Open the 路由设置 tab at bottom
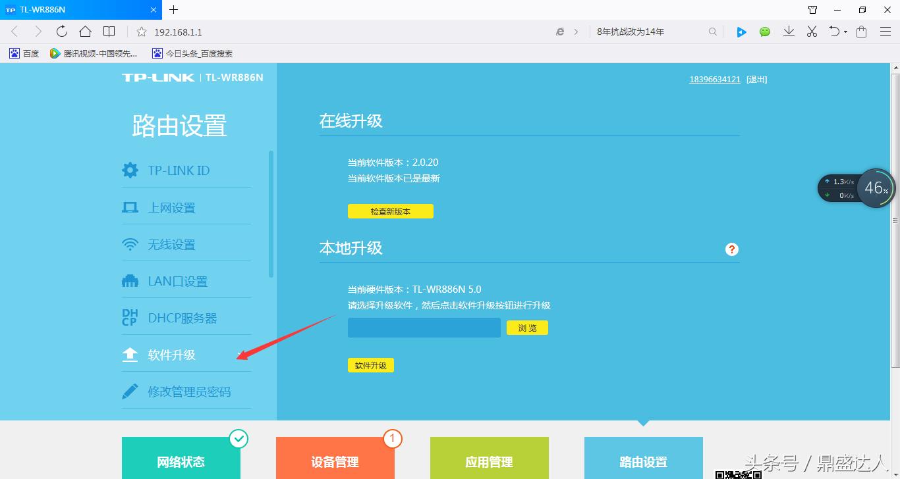 643,462
